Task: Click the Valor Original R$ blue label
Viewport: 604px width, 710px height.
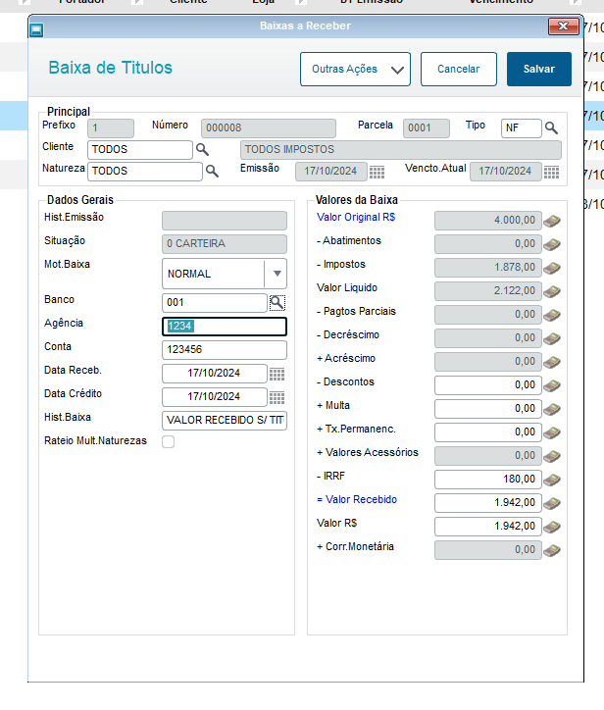Action: point(356,218)
